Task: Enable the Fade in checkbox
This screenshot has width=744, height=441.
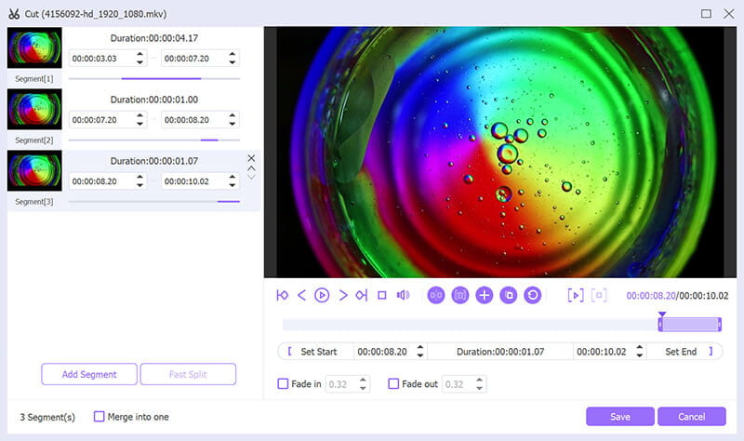Action: pos(284,383)
